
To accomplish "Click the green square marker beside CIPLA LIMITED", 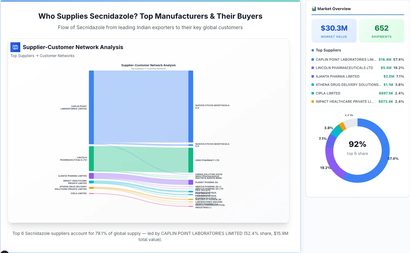I will (313, 93).
